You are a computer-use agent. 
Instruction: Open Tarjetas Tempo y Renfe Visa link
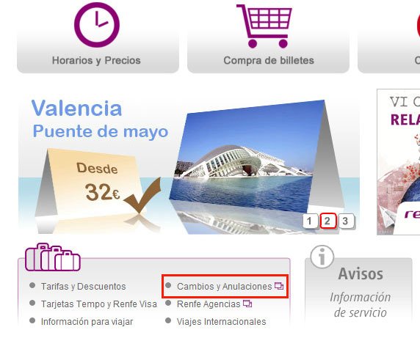tap(99, 304)
